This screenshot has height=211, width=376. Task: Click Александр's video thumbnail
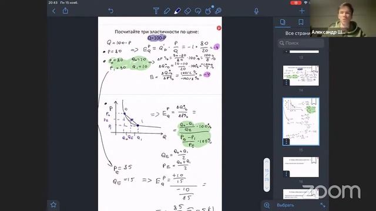343,18
